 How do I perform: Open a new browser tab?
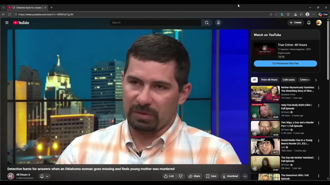pos(52,7)
